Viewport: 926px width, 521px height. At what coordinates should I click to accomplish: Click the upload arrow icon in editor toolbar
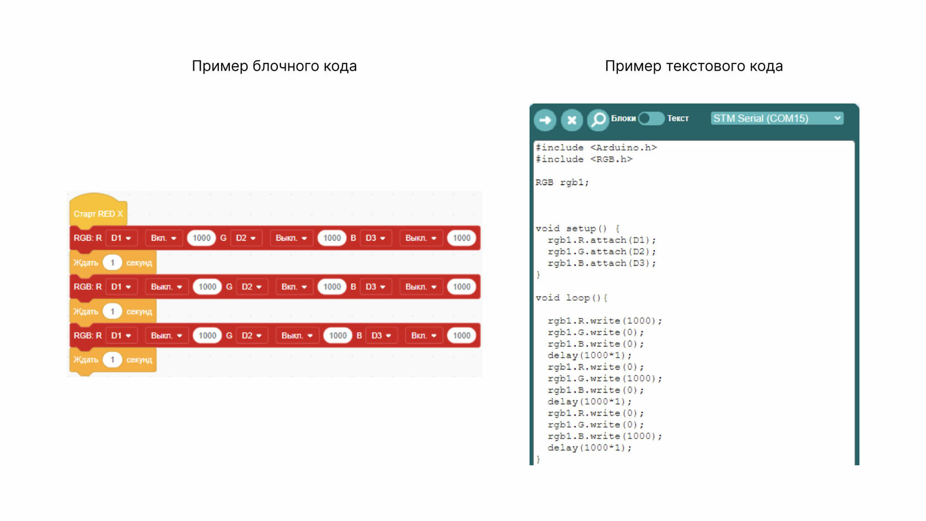[x=545, y=120]
